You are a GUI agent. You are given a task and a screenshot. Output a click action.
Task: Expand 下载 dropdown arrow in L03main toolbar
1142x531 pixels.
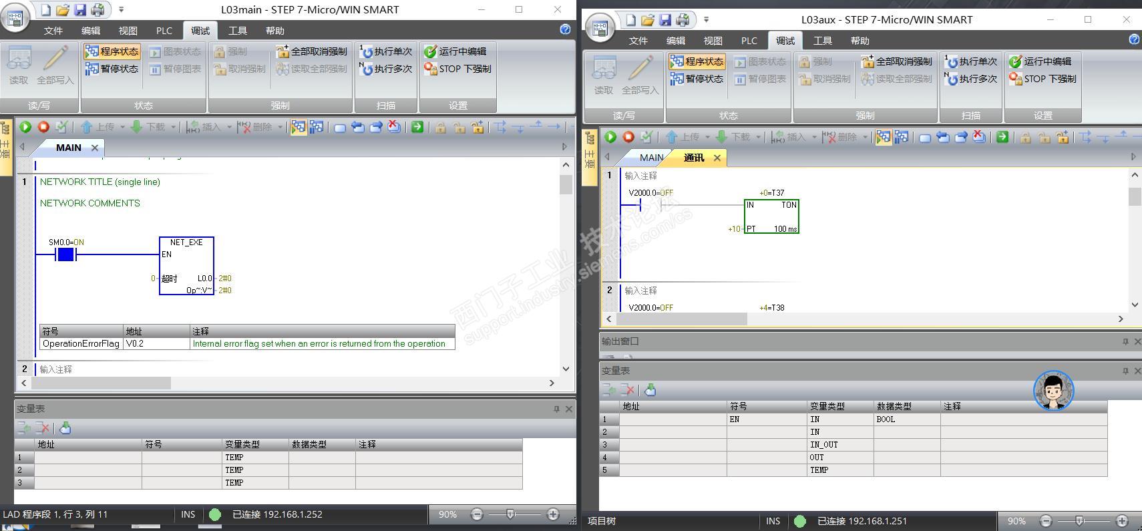173,127
